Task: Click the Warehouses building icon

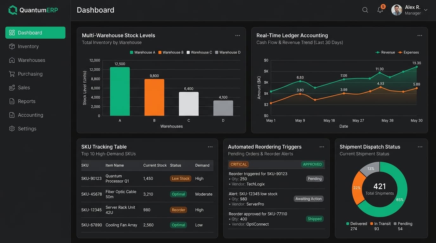Action: click(x=12, y=60)
